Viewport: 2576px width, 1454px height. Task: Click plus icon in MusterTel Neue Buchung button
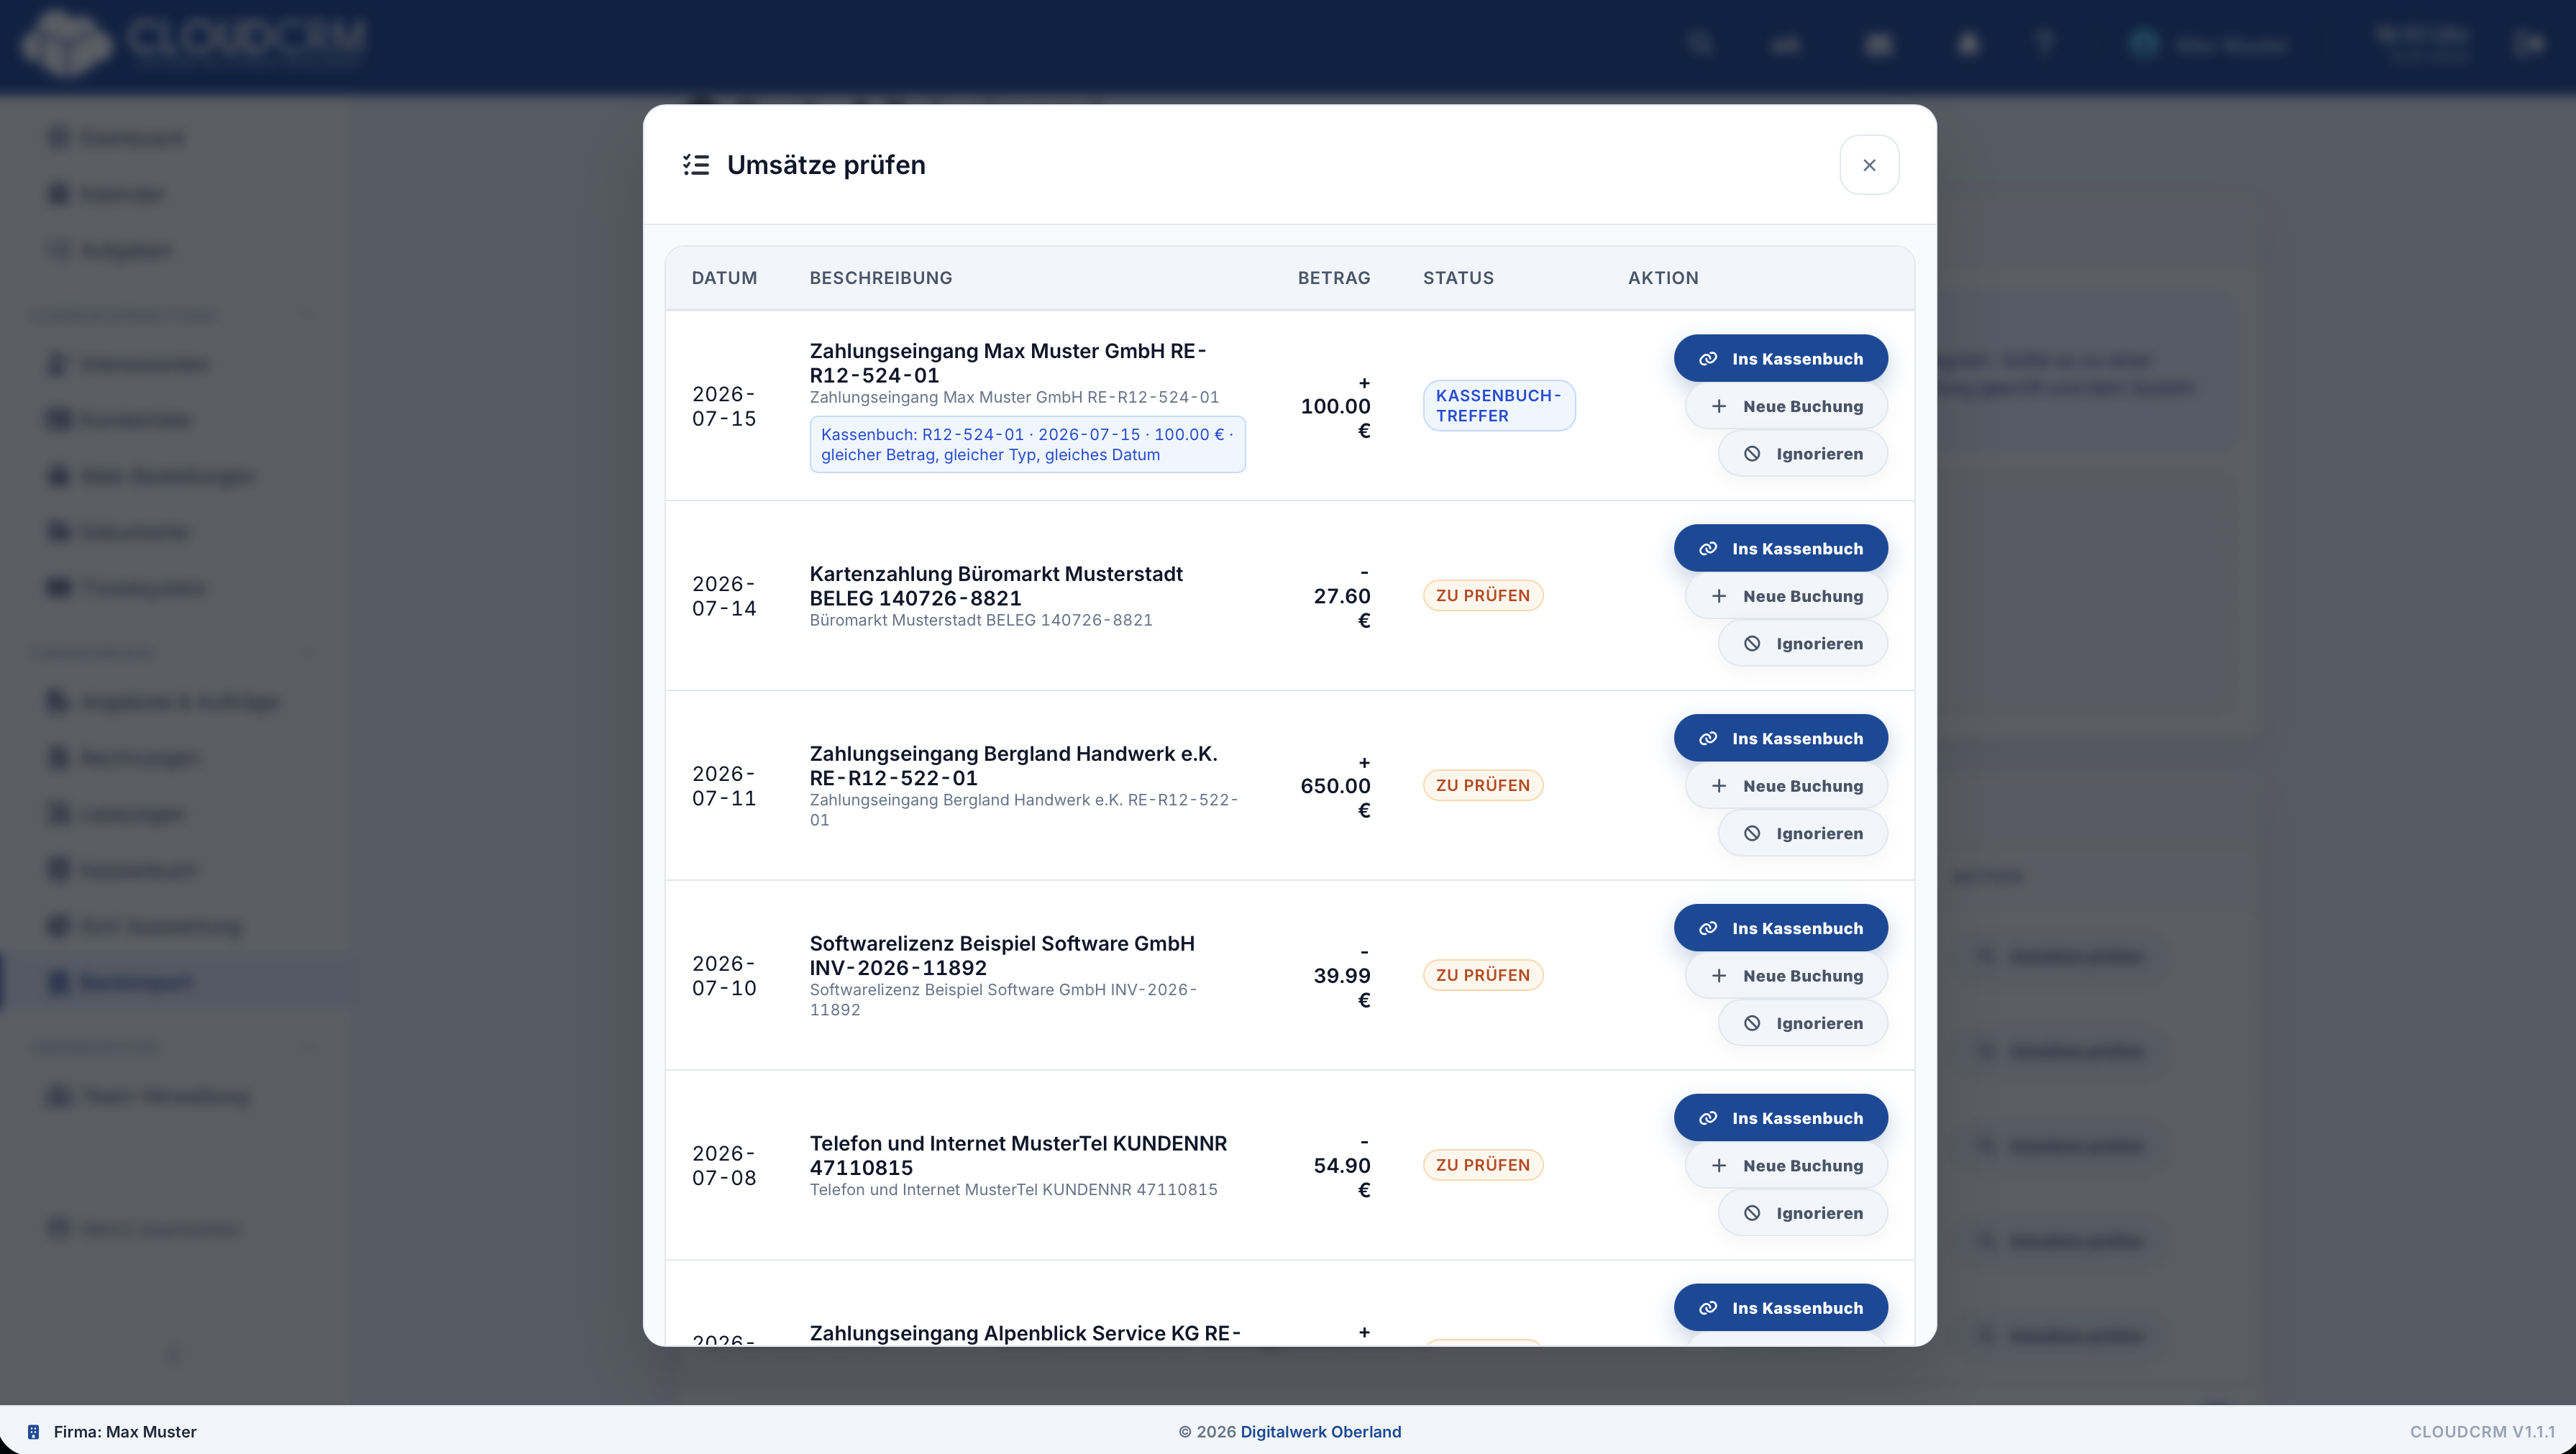pos(1719,1166)
